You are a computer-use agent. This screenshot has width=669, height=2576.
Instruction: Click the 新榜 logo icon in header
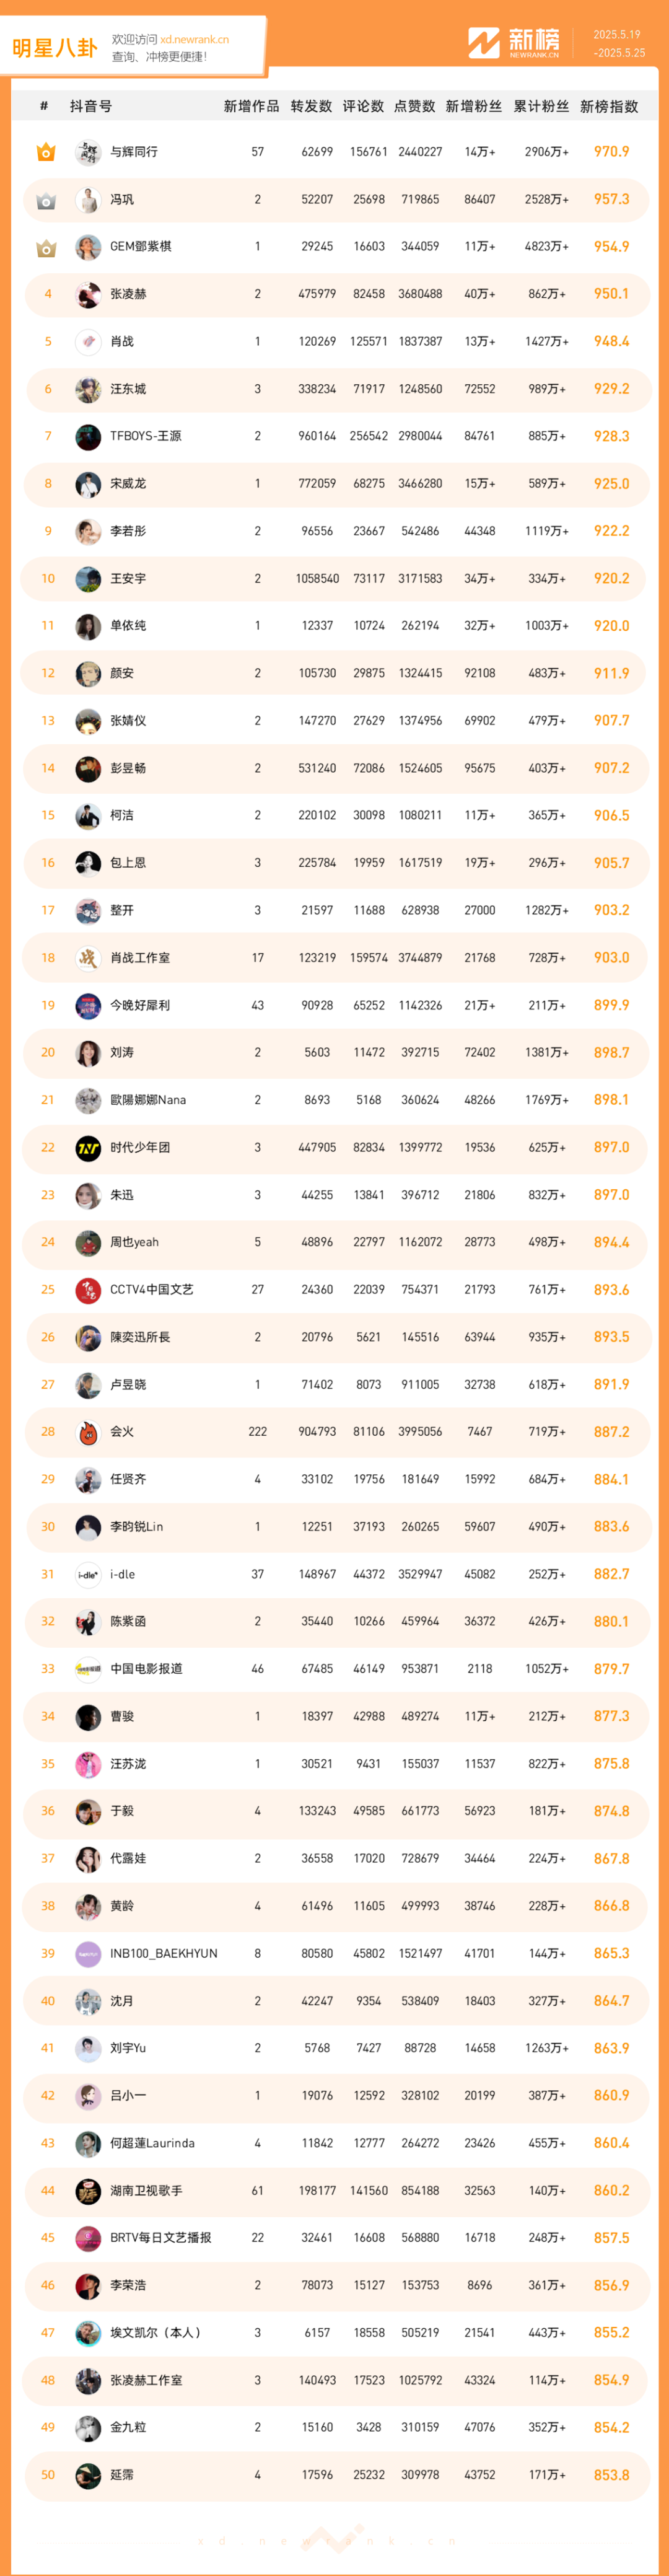pyautogui.click(x=483, y=43)
